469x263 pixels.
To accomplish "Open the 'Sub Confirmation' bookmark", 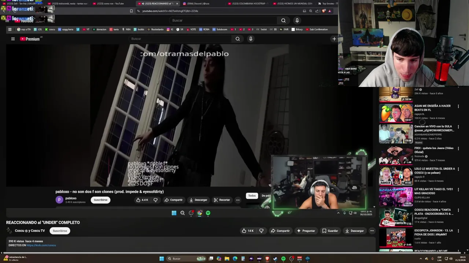I will tap(317, 29).
